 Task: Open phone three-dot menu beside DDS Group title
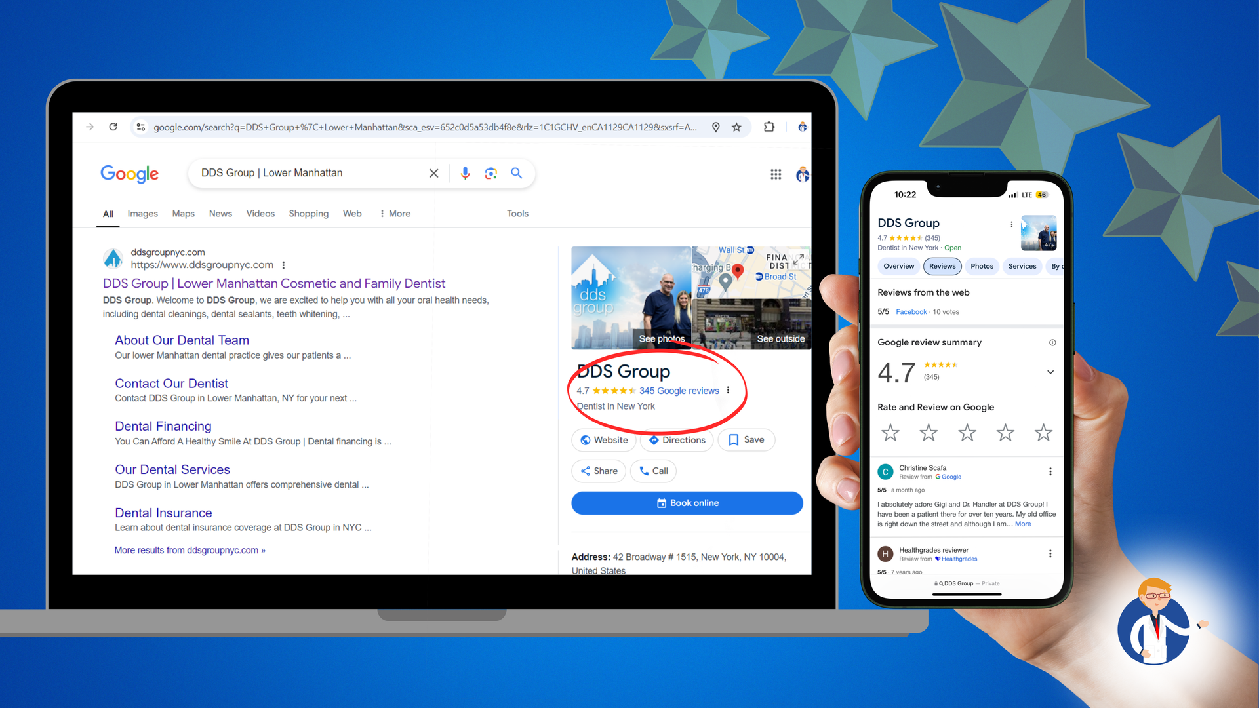point(1011,224)
